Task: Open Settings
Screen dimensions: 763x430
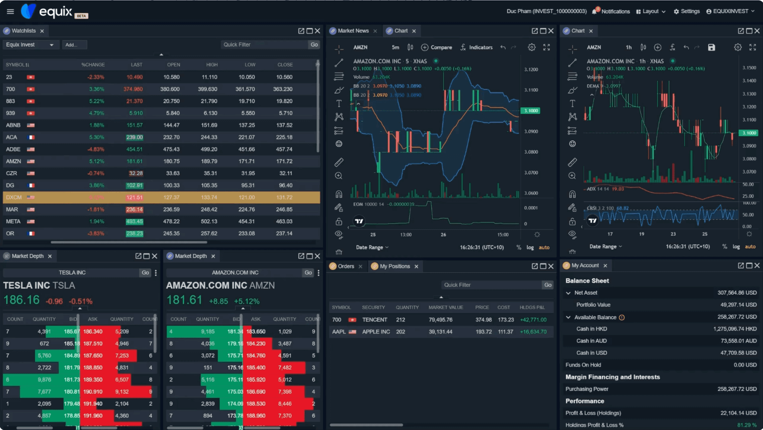Action: click(x=687, y=11)
